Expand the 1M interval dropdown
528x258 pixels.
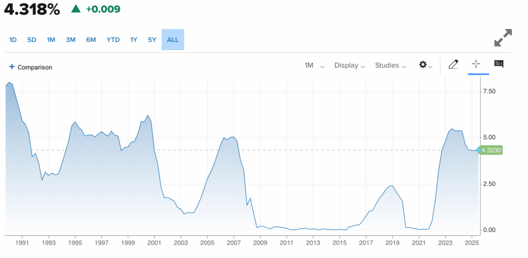click(x=314, y=66)
